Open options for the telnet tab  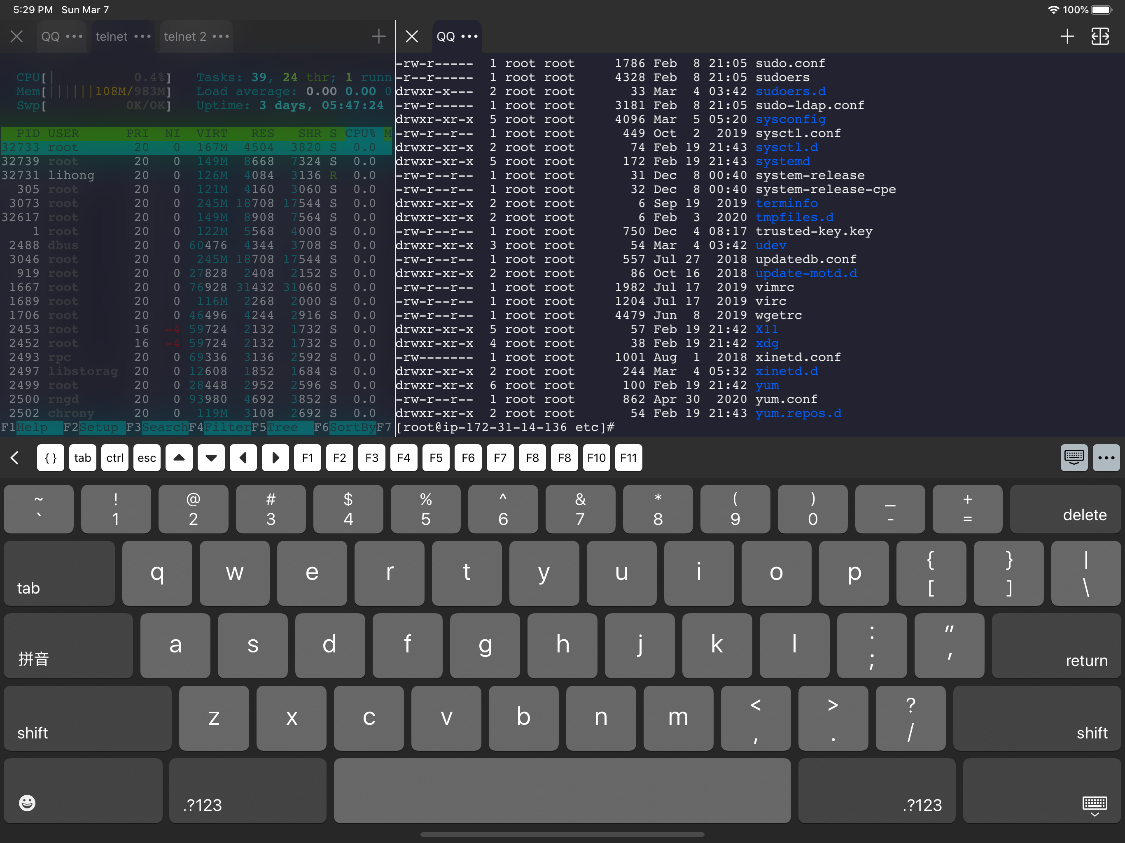tap(143, 36)
